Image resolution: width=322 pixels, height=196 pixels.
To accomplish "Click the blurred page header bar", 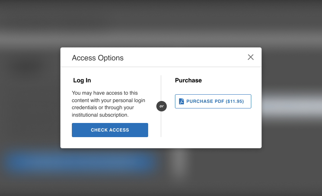I will point(161,38).
